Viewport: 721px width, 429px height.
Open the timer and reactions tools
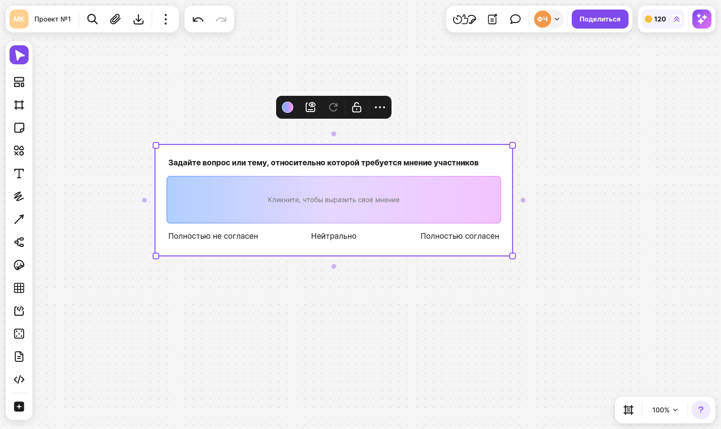click(x=464, y=19)
